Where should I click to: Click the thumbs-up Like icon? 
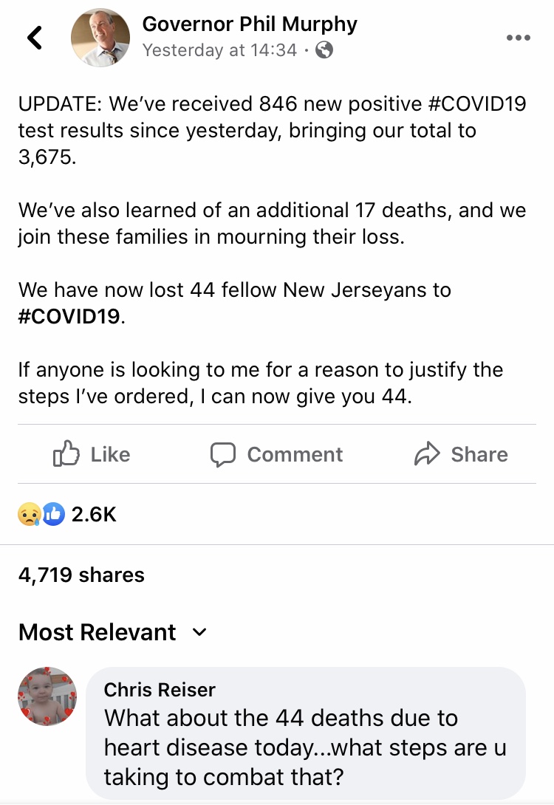tap(66, 454)
